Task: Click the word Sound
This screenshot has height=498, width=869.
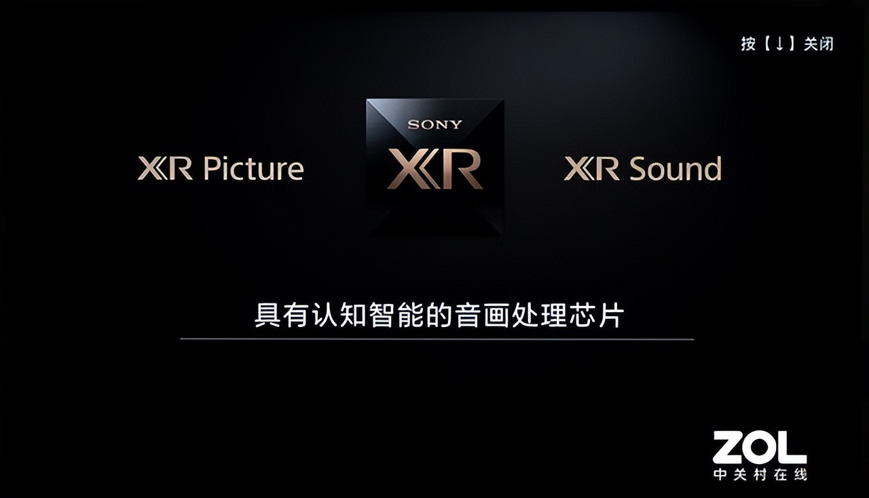Action: click(676, 168)
